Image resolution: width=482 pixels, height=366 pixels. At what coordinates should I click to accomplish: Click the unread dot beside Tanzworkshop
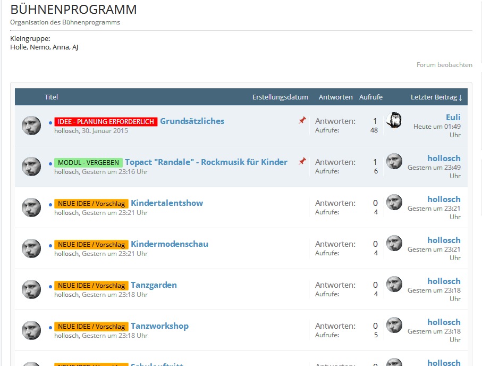point(50,328)
